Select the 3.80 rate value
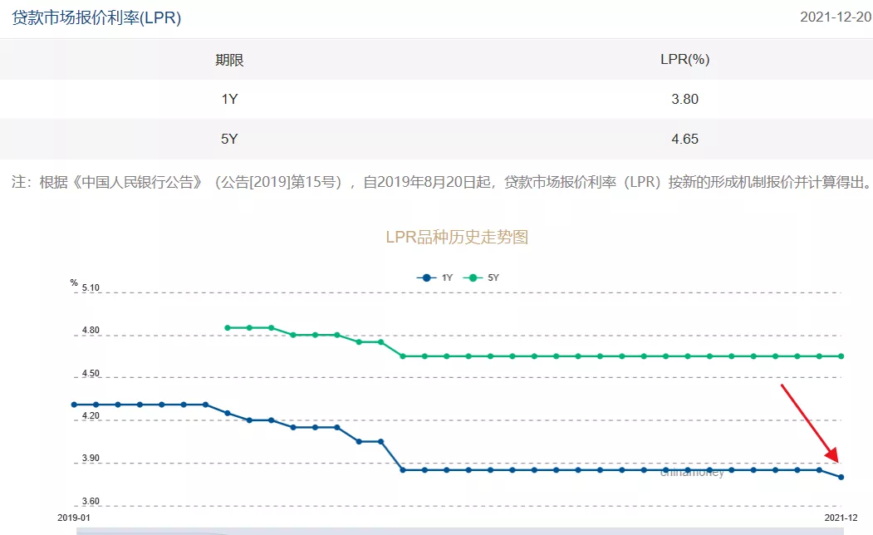Viewport: 873px width, 535px height. tap(684, 99)
